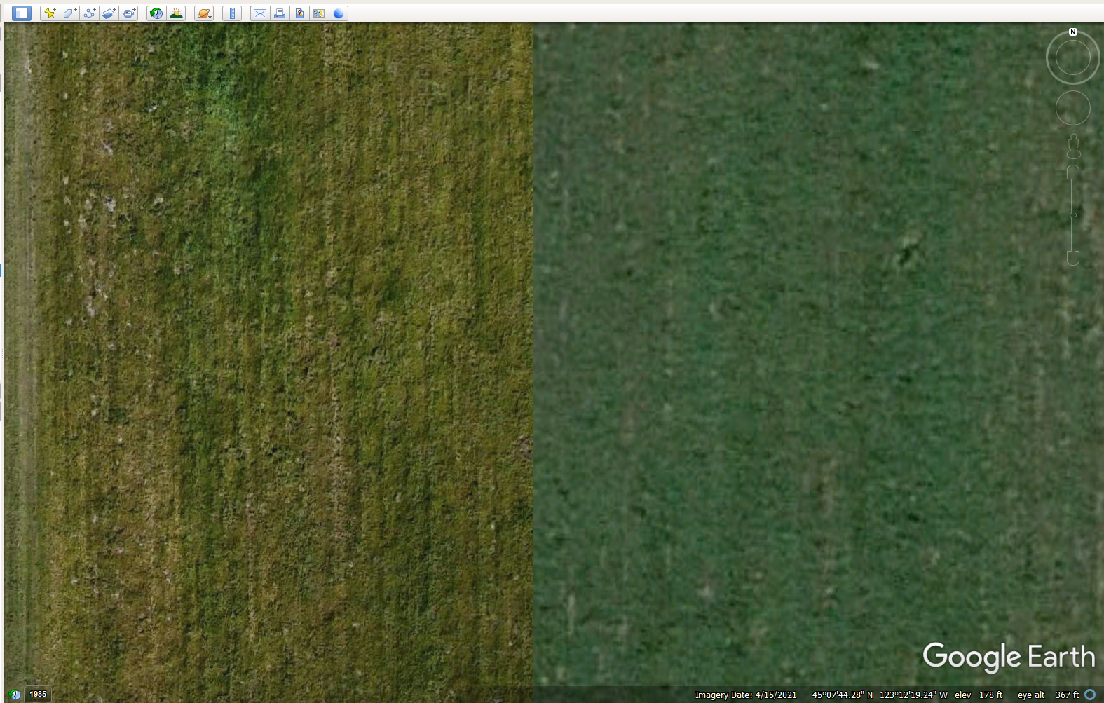This screenshot has width=1104, height=703.
Task: Click the historical imagery clock in status bar
Action: click(15, 695)
